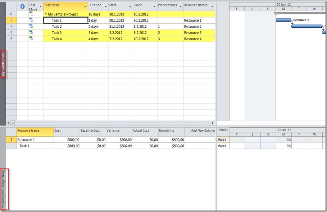Screen dimensions: 327x212
Task: Click the Resource Name column header
Action: (28, 131)
